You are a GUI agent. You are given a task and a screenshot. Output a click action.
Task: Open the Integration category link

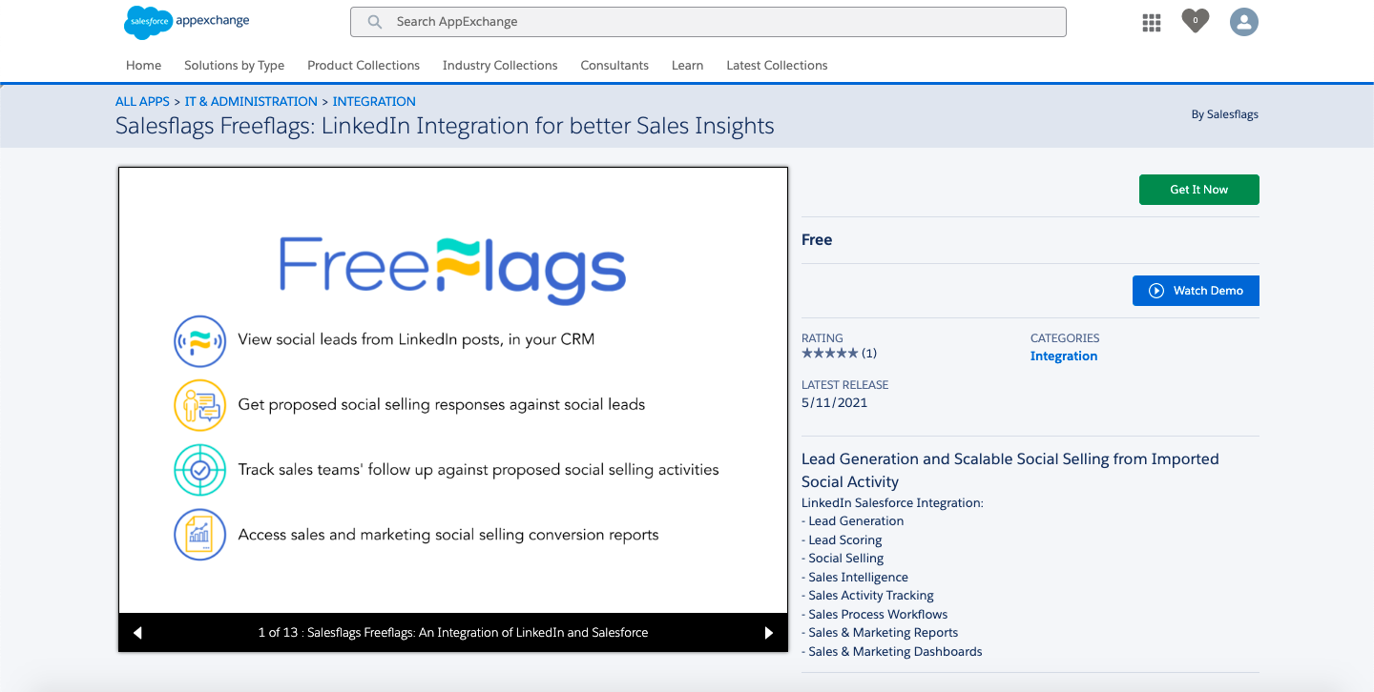point(1064,356)
